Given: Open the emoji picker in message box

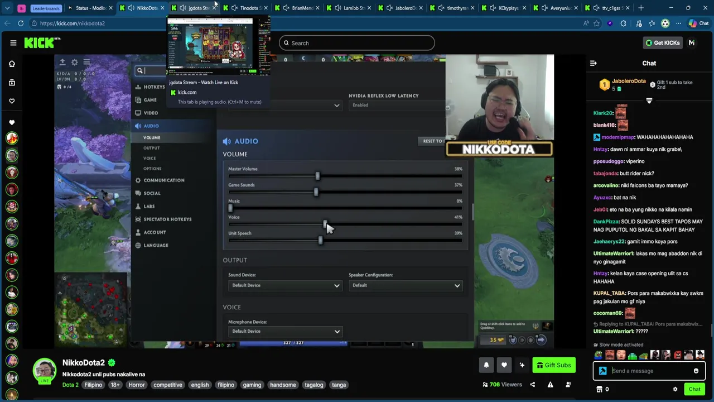Looking at the screenshot, I should pos(696,371).
